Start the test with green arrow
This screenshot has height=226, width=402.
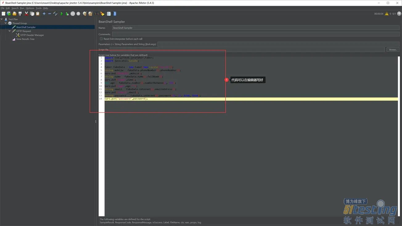tap(62, 14)
